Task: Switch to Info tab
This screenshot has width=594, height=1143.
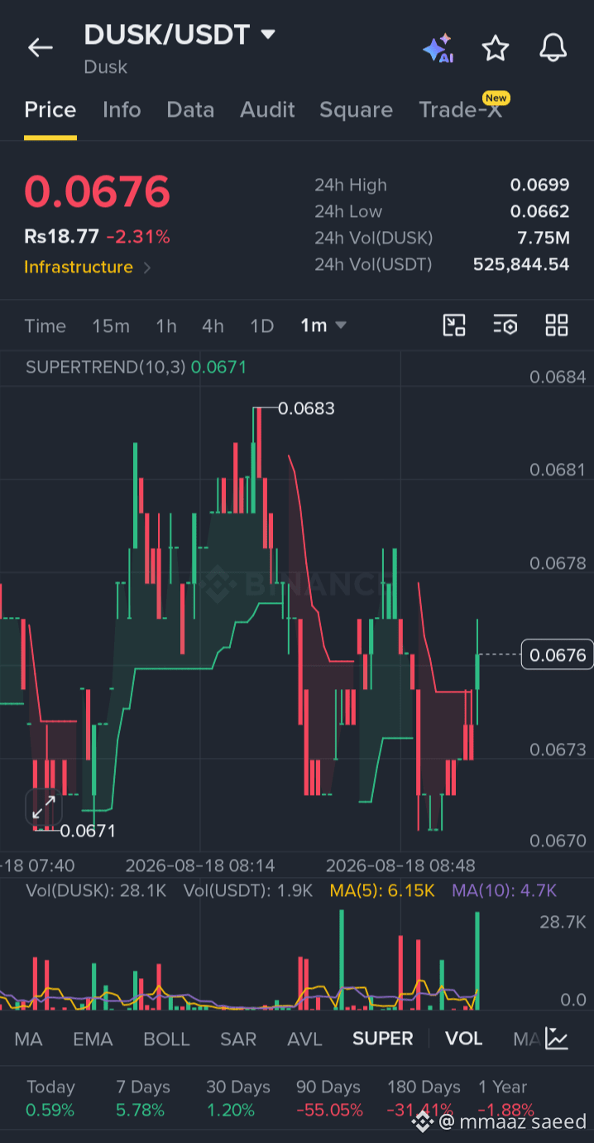Action: 122,110
